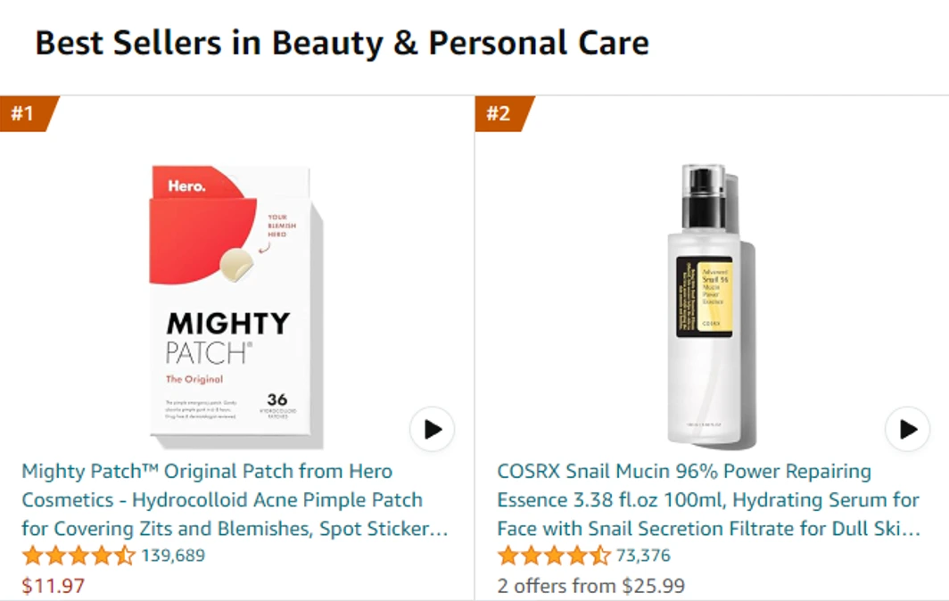The height and width of the screenshot is (601, 949).
Task: Open Mighty Patch Original Patch title link
Action: pos(235,499)
